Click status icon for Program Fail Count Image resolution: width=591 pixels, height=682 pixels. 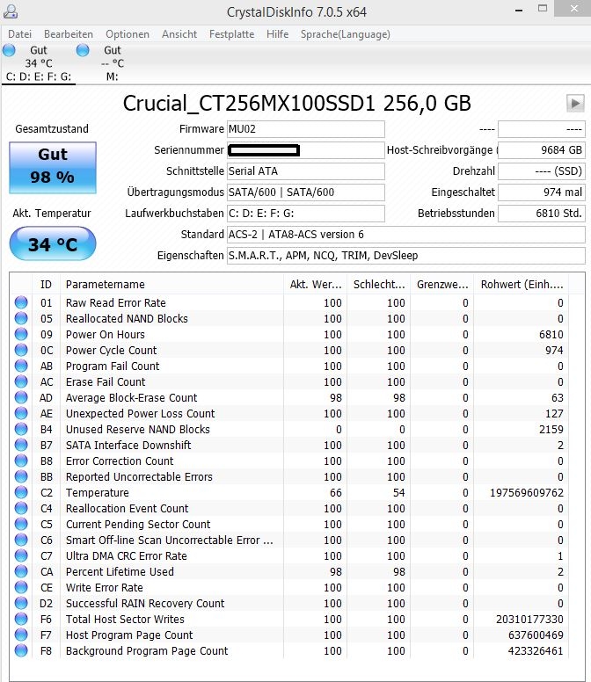click(21, 366)
